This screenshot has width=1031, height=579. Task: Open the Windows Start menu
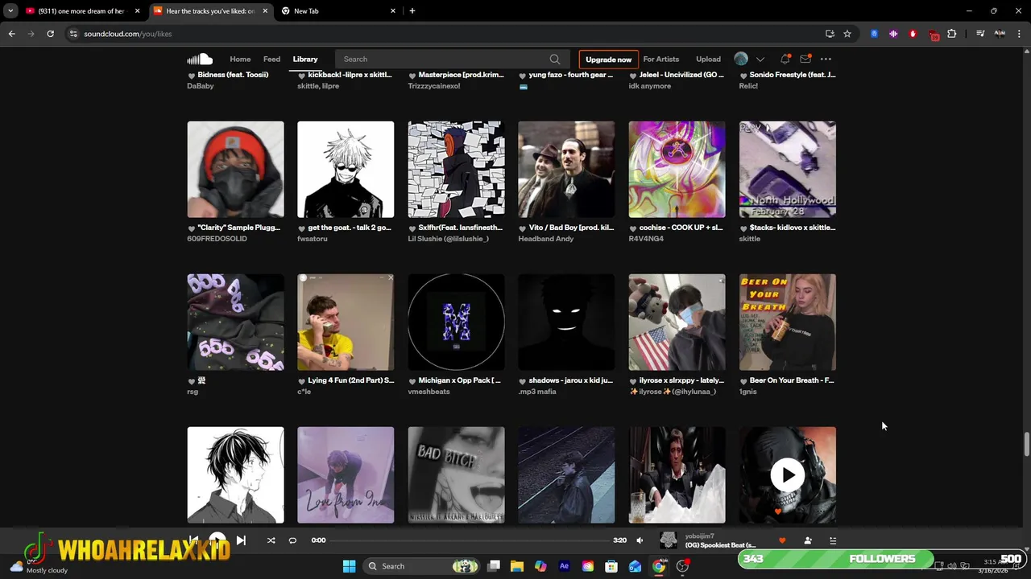click(x=349, y=566)
